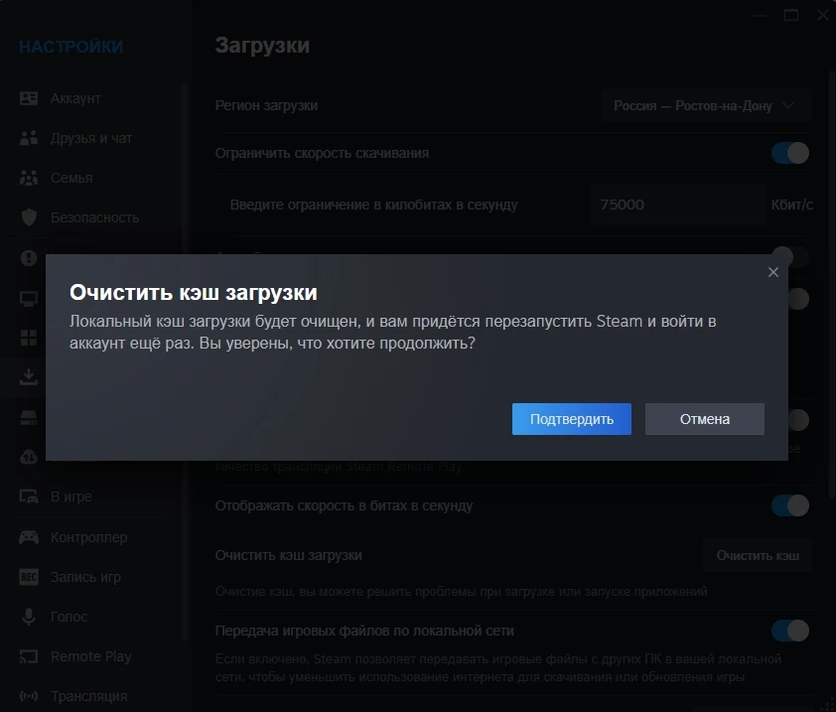
Task: Click the Голос microphone icon
Action: 29,617
